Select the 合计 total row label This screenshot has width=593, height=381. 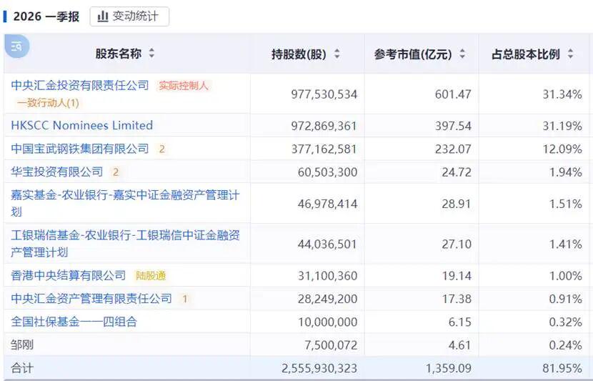(22, 367)
